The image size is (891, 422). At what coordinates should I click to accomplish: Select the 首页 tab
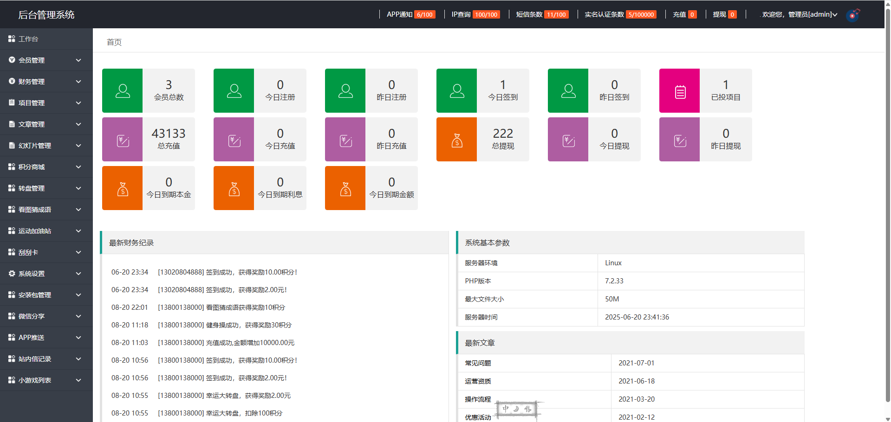pyautogui.click(x=114, y=42)
